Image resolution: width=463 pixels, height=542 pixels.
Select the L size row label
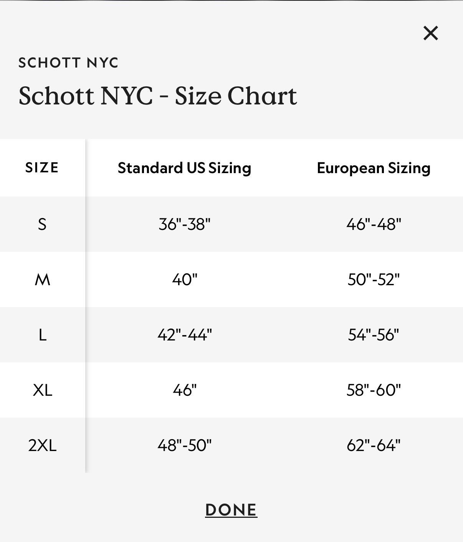[42, 335]
